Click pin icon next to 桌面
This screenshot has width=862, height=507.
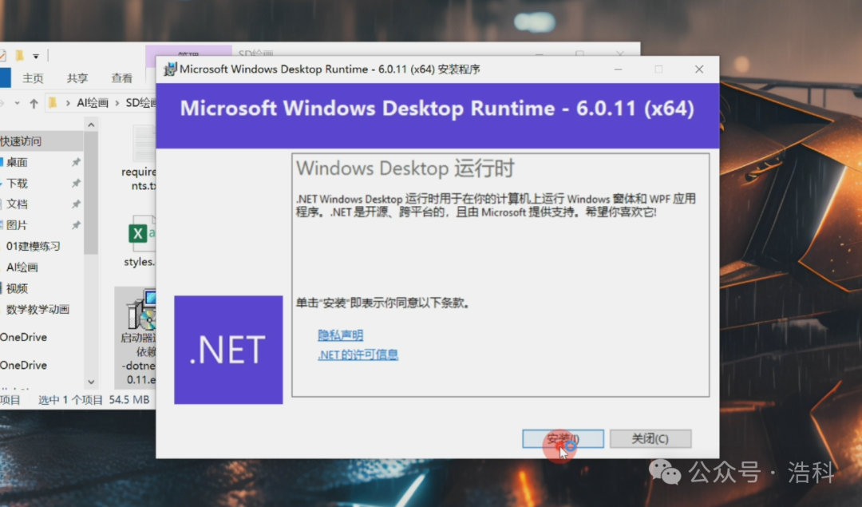pyautogui.click(x=76, y=162)
